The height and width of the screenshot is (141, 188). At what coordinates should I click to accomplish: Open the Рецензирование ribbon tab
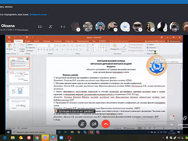pyautogui.click(x=83, y=41)
